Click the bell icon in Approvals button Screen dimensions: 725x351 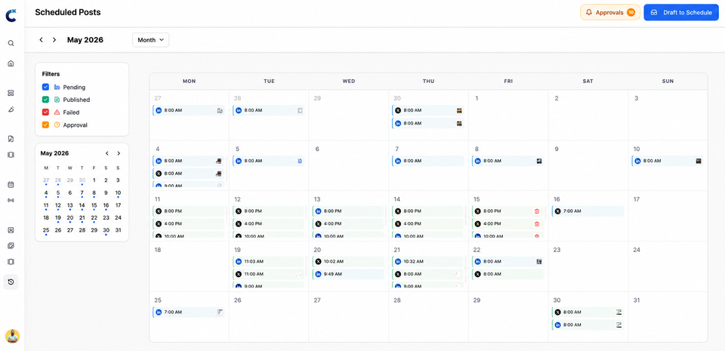[x=588, y=13]
